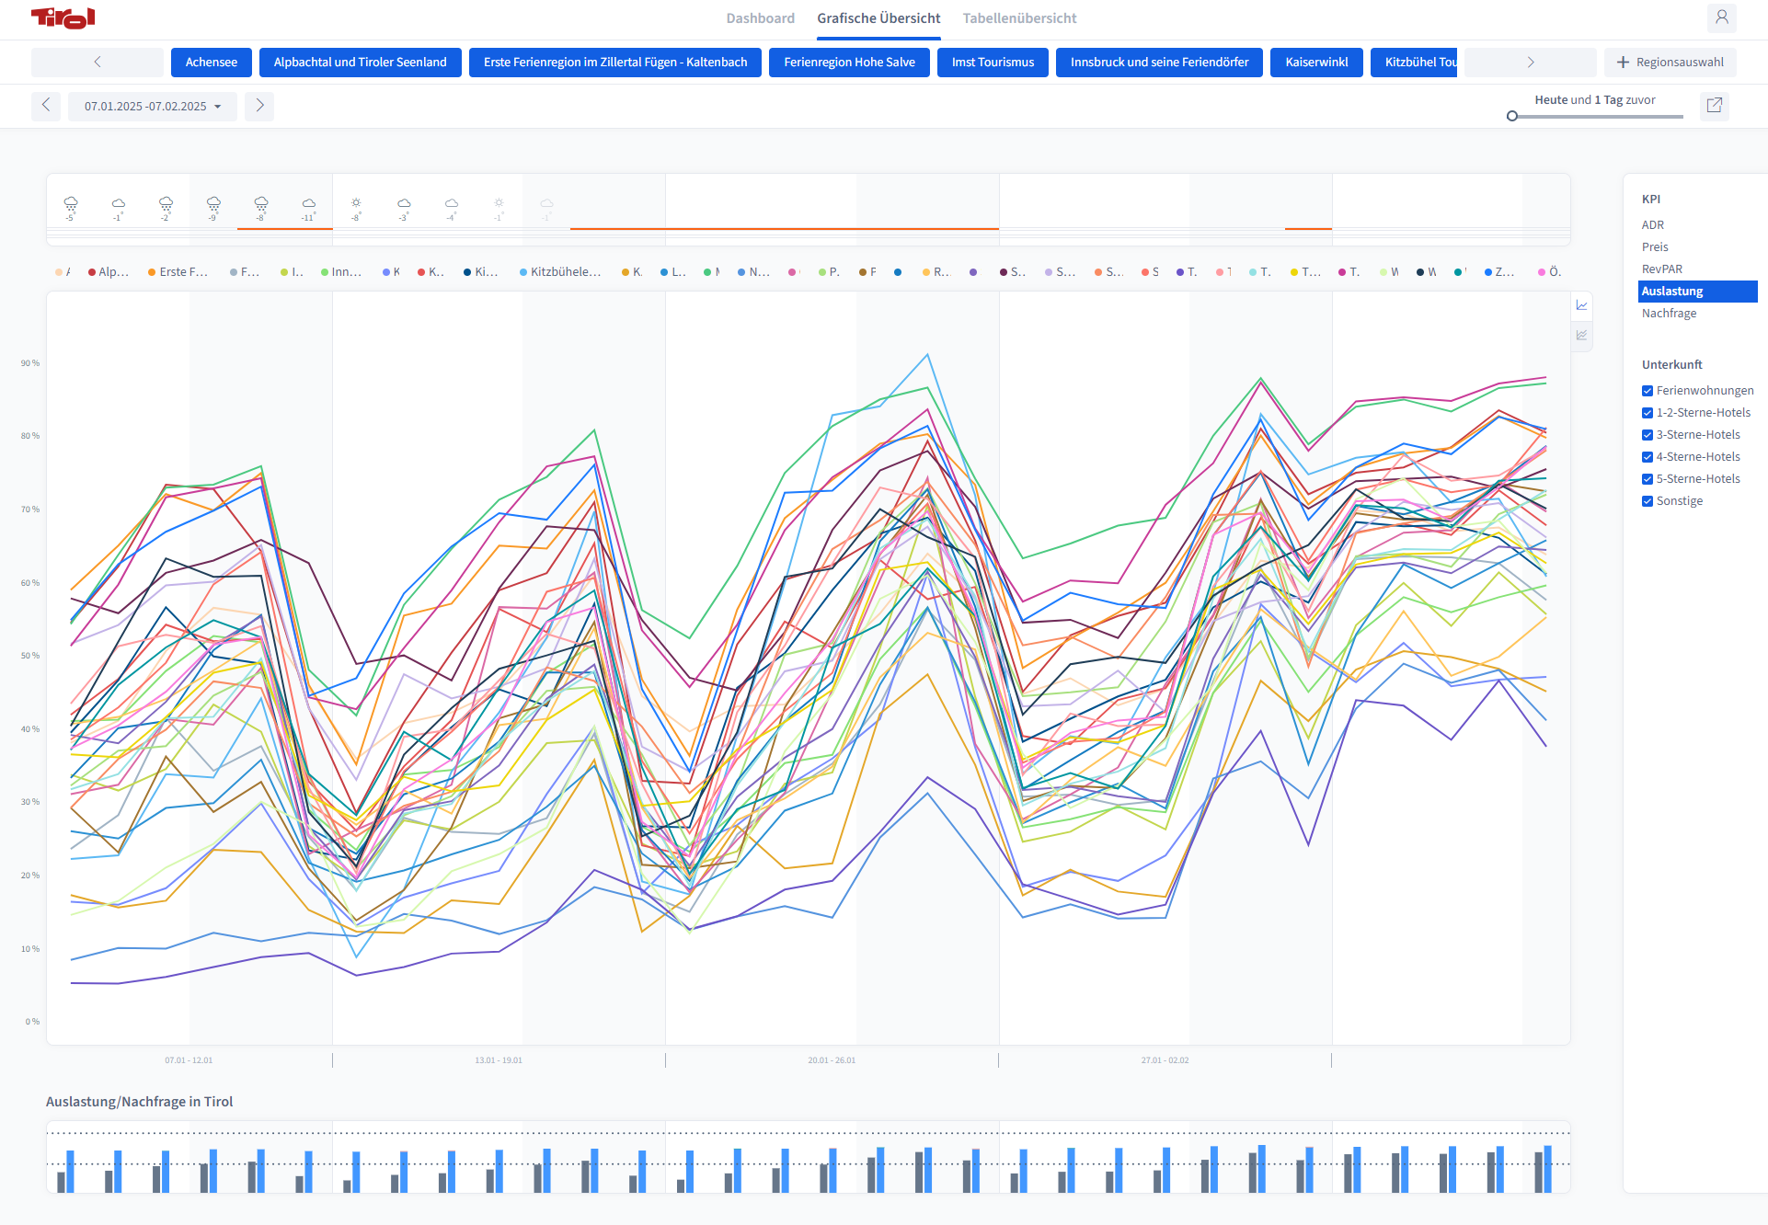Uncheck the 5-Sterne-Hotels checkbox
Image resolution: width=1768 pixels, height=1225 pixels.
(1647, 479)
